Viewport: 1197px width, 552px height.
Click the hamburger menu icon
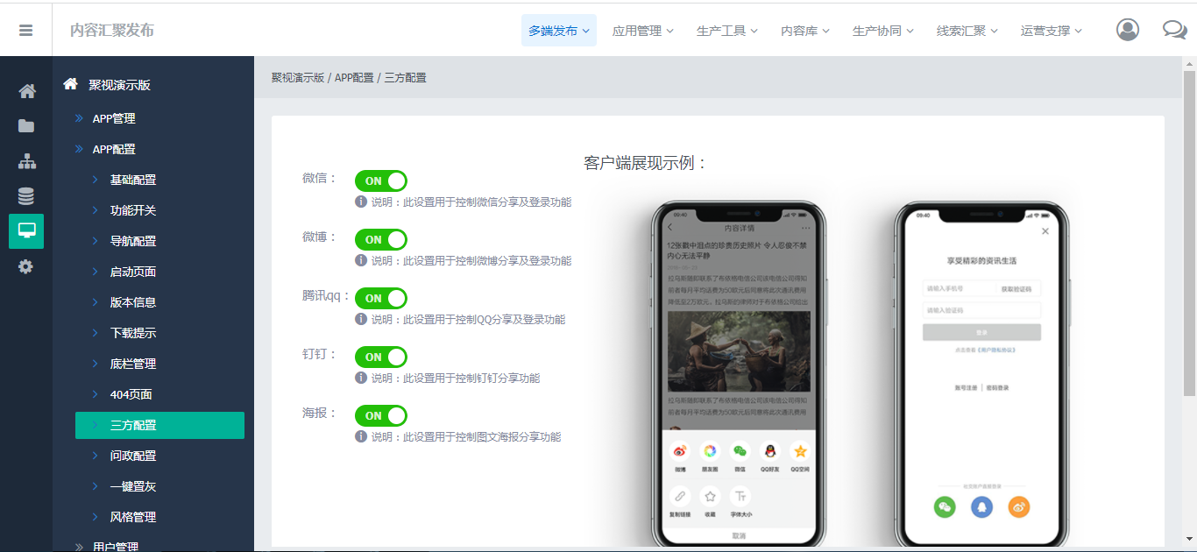tap(25, 30)
